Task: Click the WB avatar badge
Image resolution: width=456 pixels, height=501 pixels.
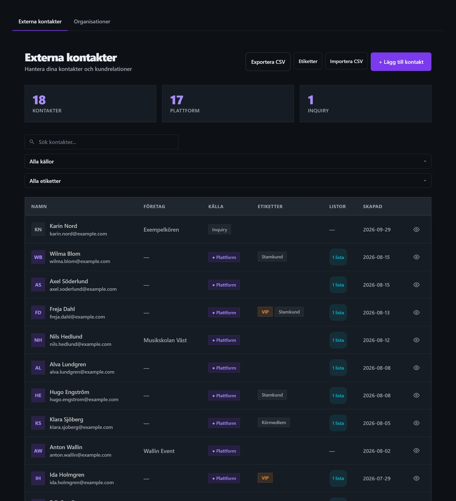Action: click(x=38, y=257)
